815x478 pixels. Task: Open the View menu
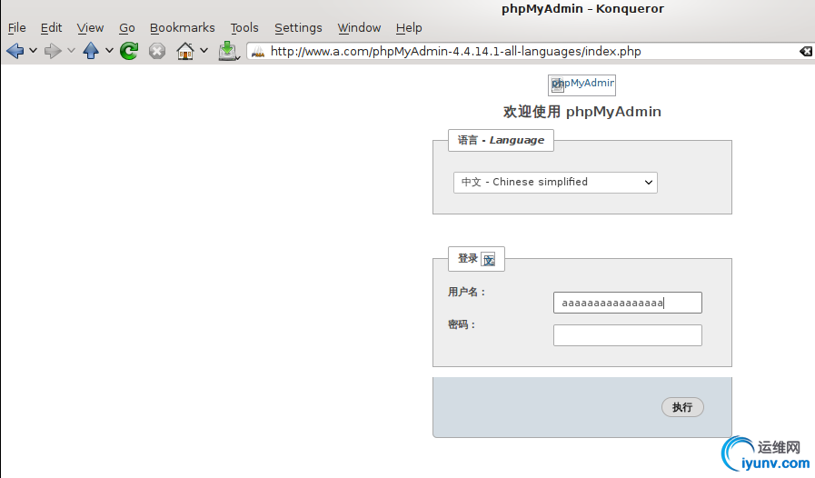[x=90, y=27]
